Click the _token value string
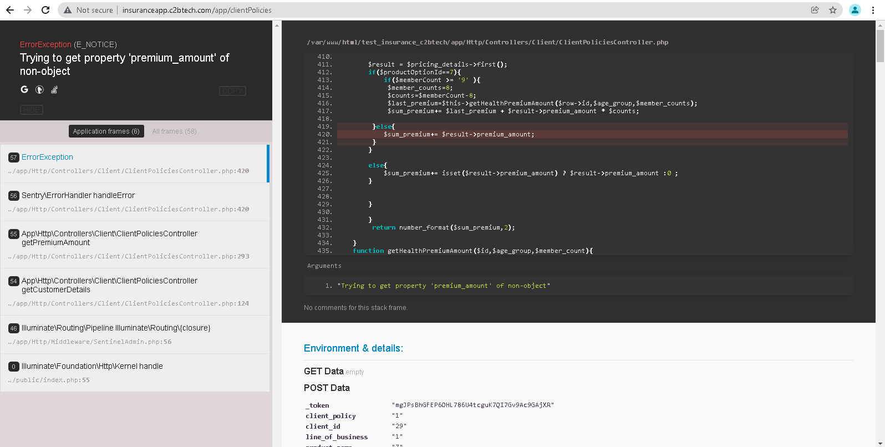This screenshot has width=885, height=447. click(473, 405)
